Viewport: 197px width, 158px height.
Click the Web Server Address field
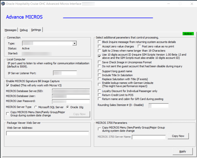tap(47, 133)
